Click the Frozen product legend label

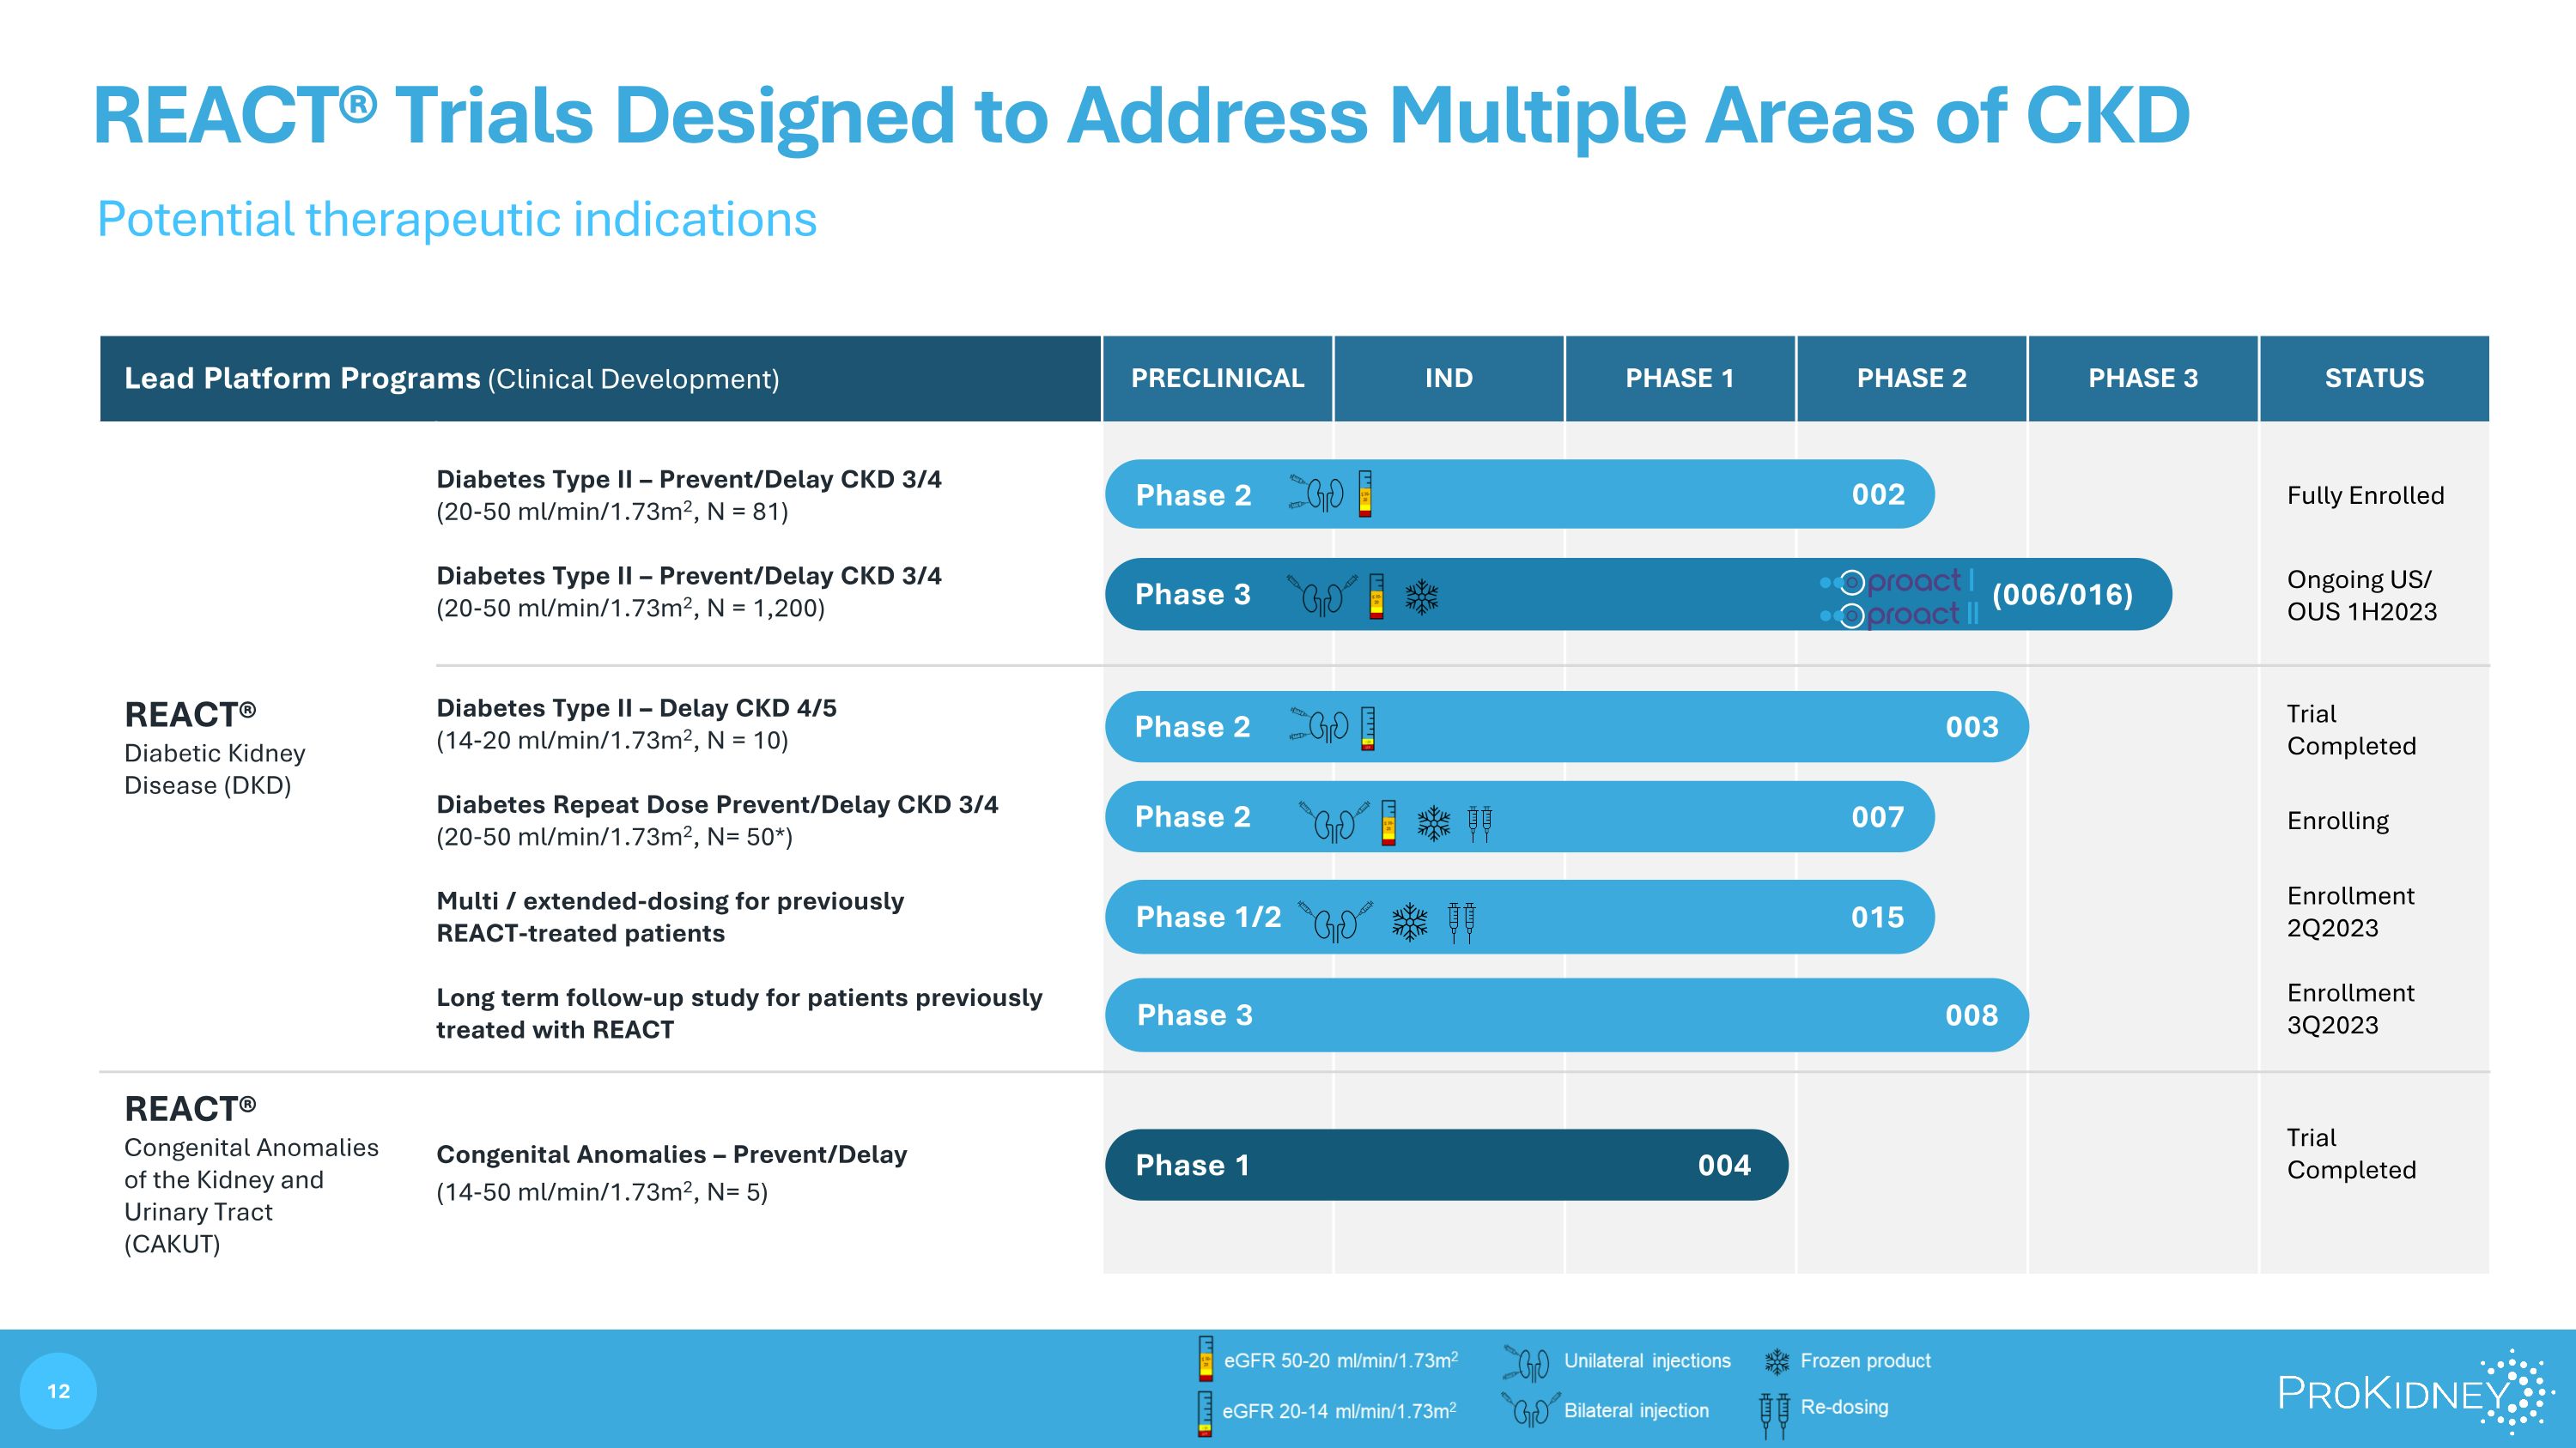[1865, 1360]
